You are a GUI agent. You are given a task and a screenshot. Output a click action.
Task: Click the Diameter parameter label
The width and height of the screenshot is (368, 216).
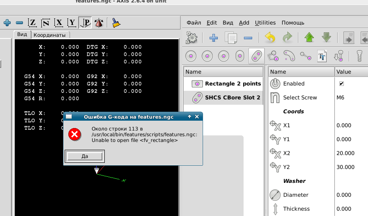pos(296,195)
